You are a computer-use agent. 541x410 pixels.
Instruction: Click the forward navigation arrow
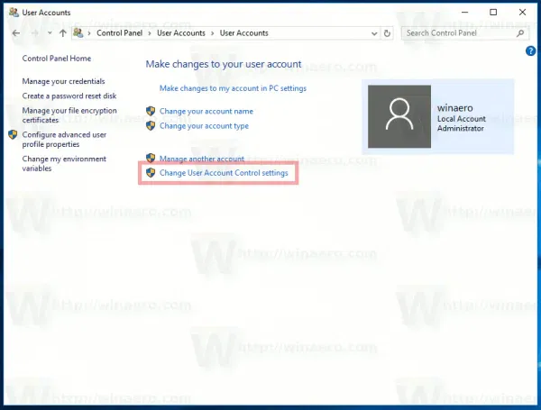pyautogui.click(x=35, y=33)
